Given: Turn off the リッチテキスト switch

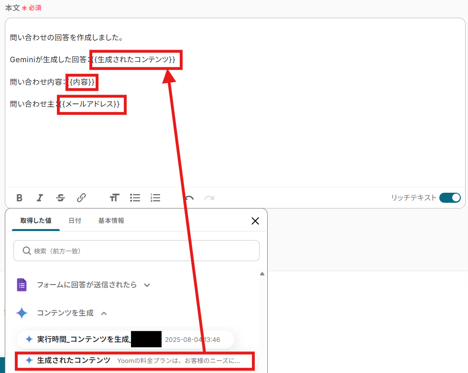Looking at the screenshot, I should [450, 197].
